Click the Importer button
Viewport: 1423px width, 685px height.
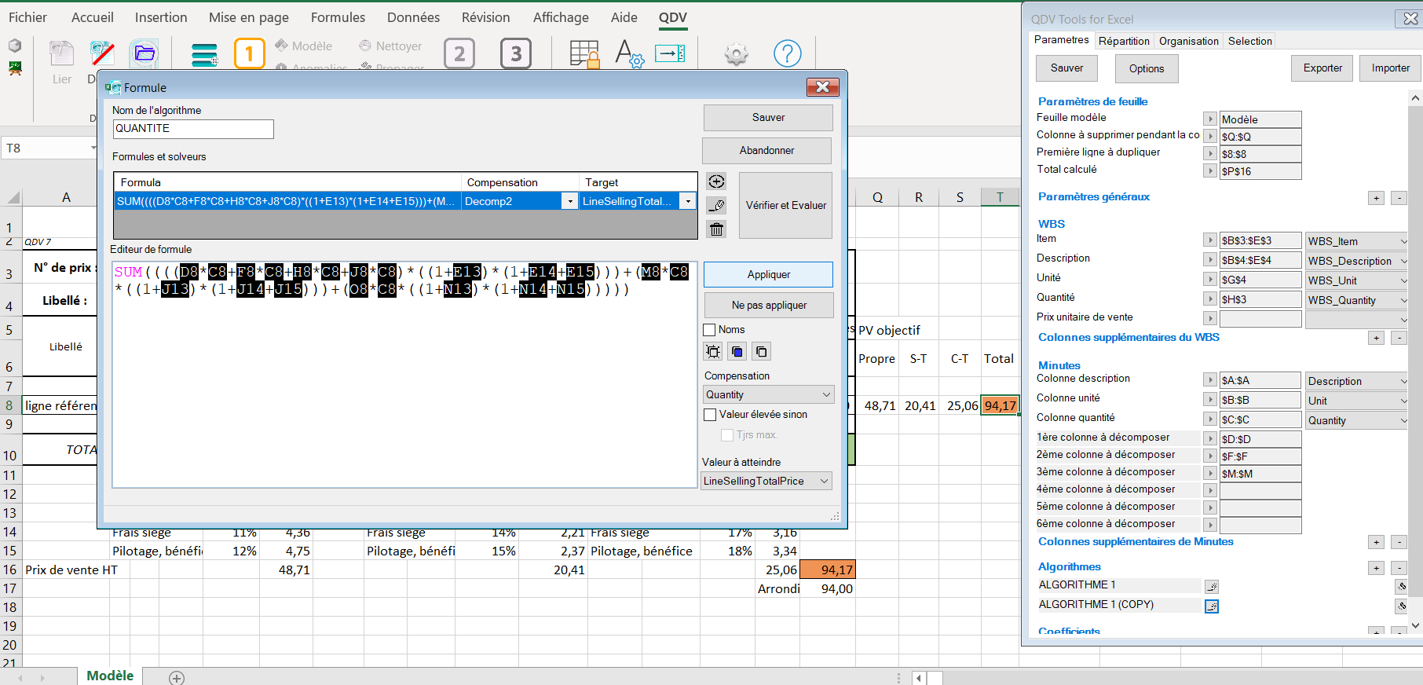point(1391,68)
